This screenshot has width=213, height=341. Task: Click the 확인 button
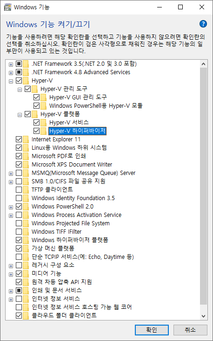pyautogui.click(x=152, y=330)
